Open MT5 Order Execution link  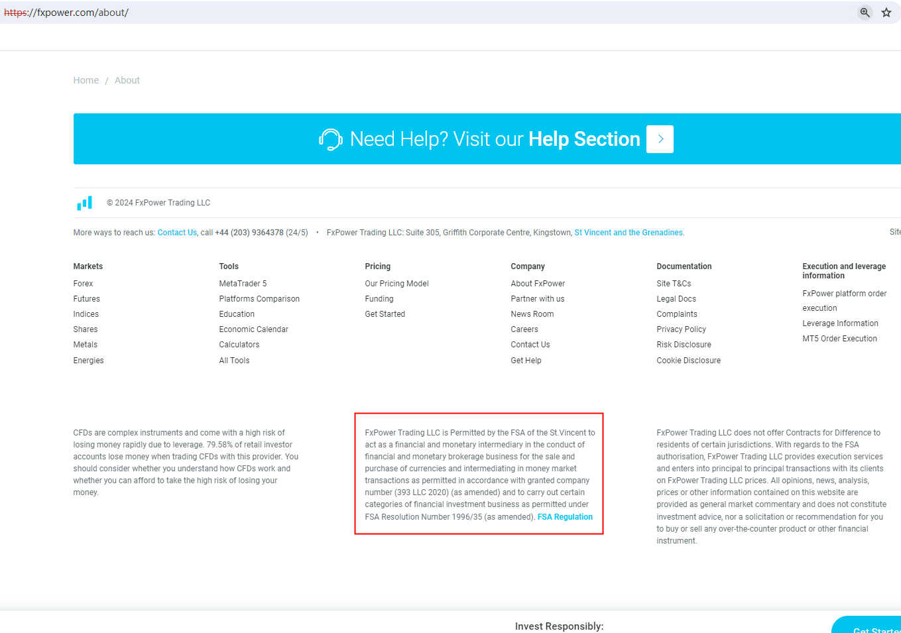(x=840, y=339)
